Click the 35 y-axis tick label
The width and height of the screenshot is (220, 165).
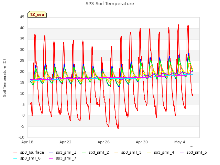point(22,39)
